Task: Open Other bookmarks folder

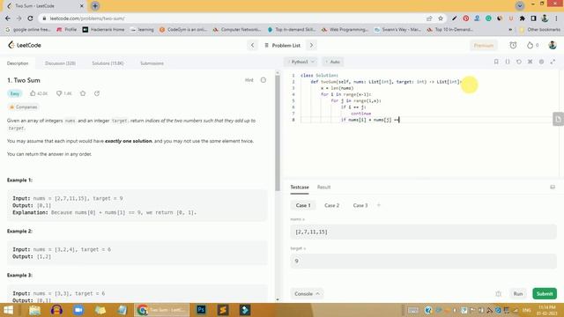Action: pos(540,29)
